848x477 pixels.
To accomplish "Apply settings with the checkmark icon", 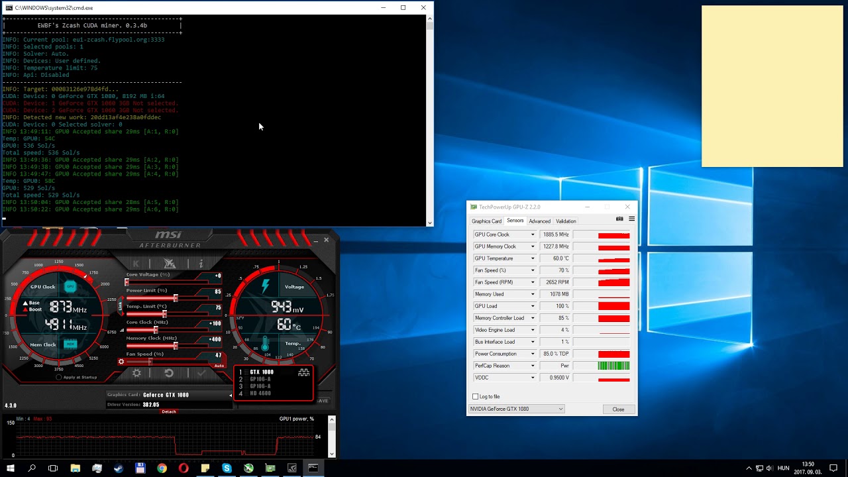I will (201, 373).
